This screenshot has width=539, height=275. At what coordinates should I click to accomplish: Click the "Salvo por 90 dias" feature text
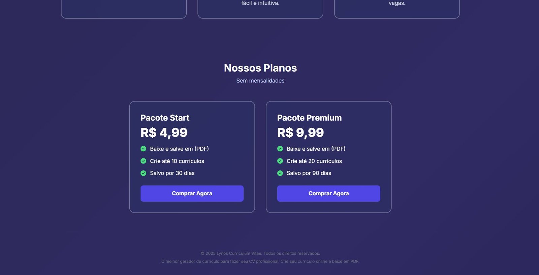(x=309, y=173)
